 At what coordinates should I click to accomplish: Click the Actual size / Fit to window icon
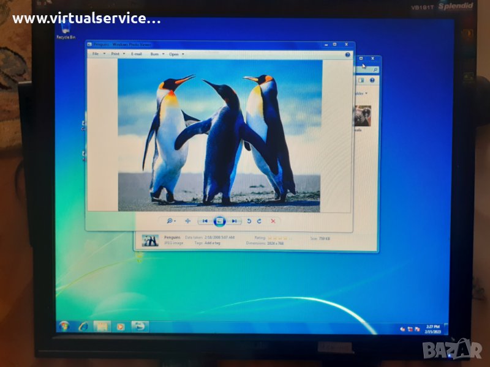[x=187, y=221]
